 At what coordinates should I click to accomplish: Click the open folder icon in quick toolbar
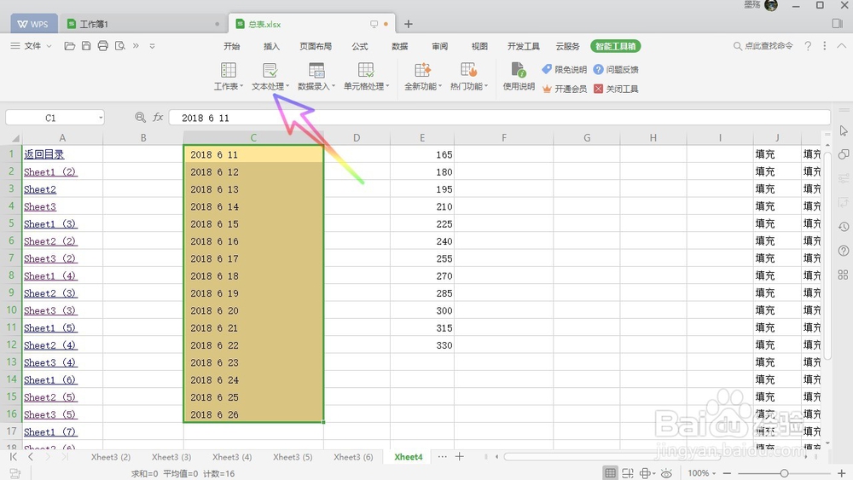[x=70, y=46]
